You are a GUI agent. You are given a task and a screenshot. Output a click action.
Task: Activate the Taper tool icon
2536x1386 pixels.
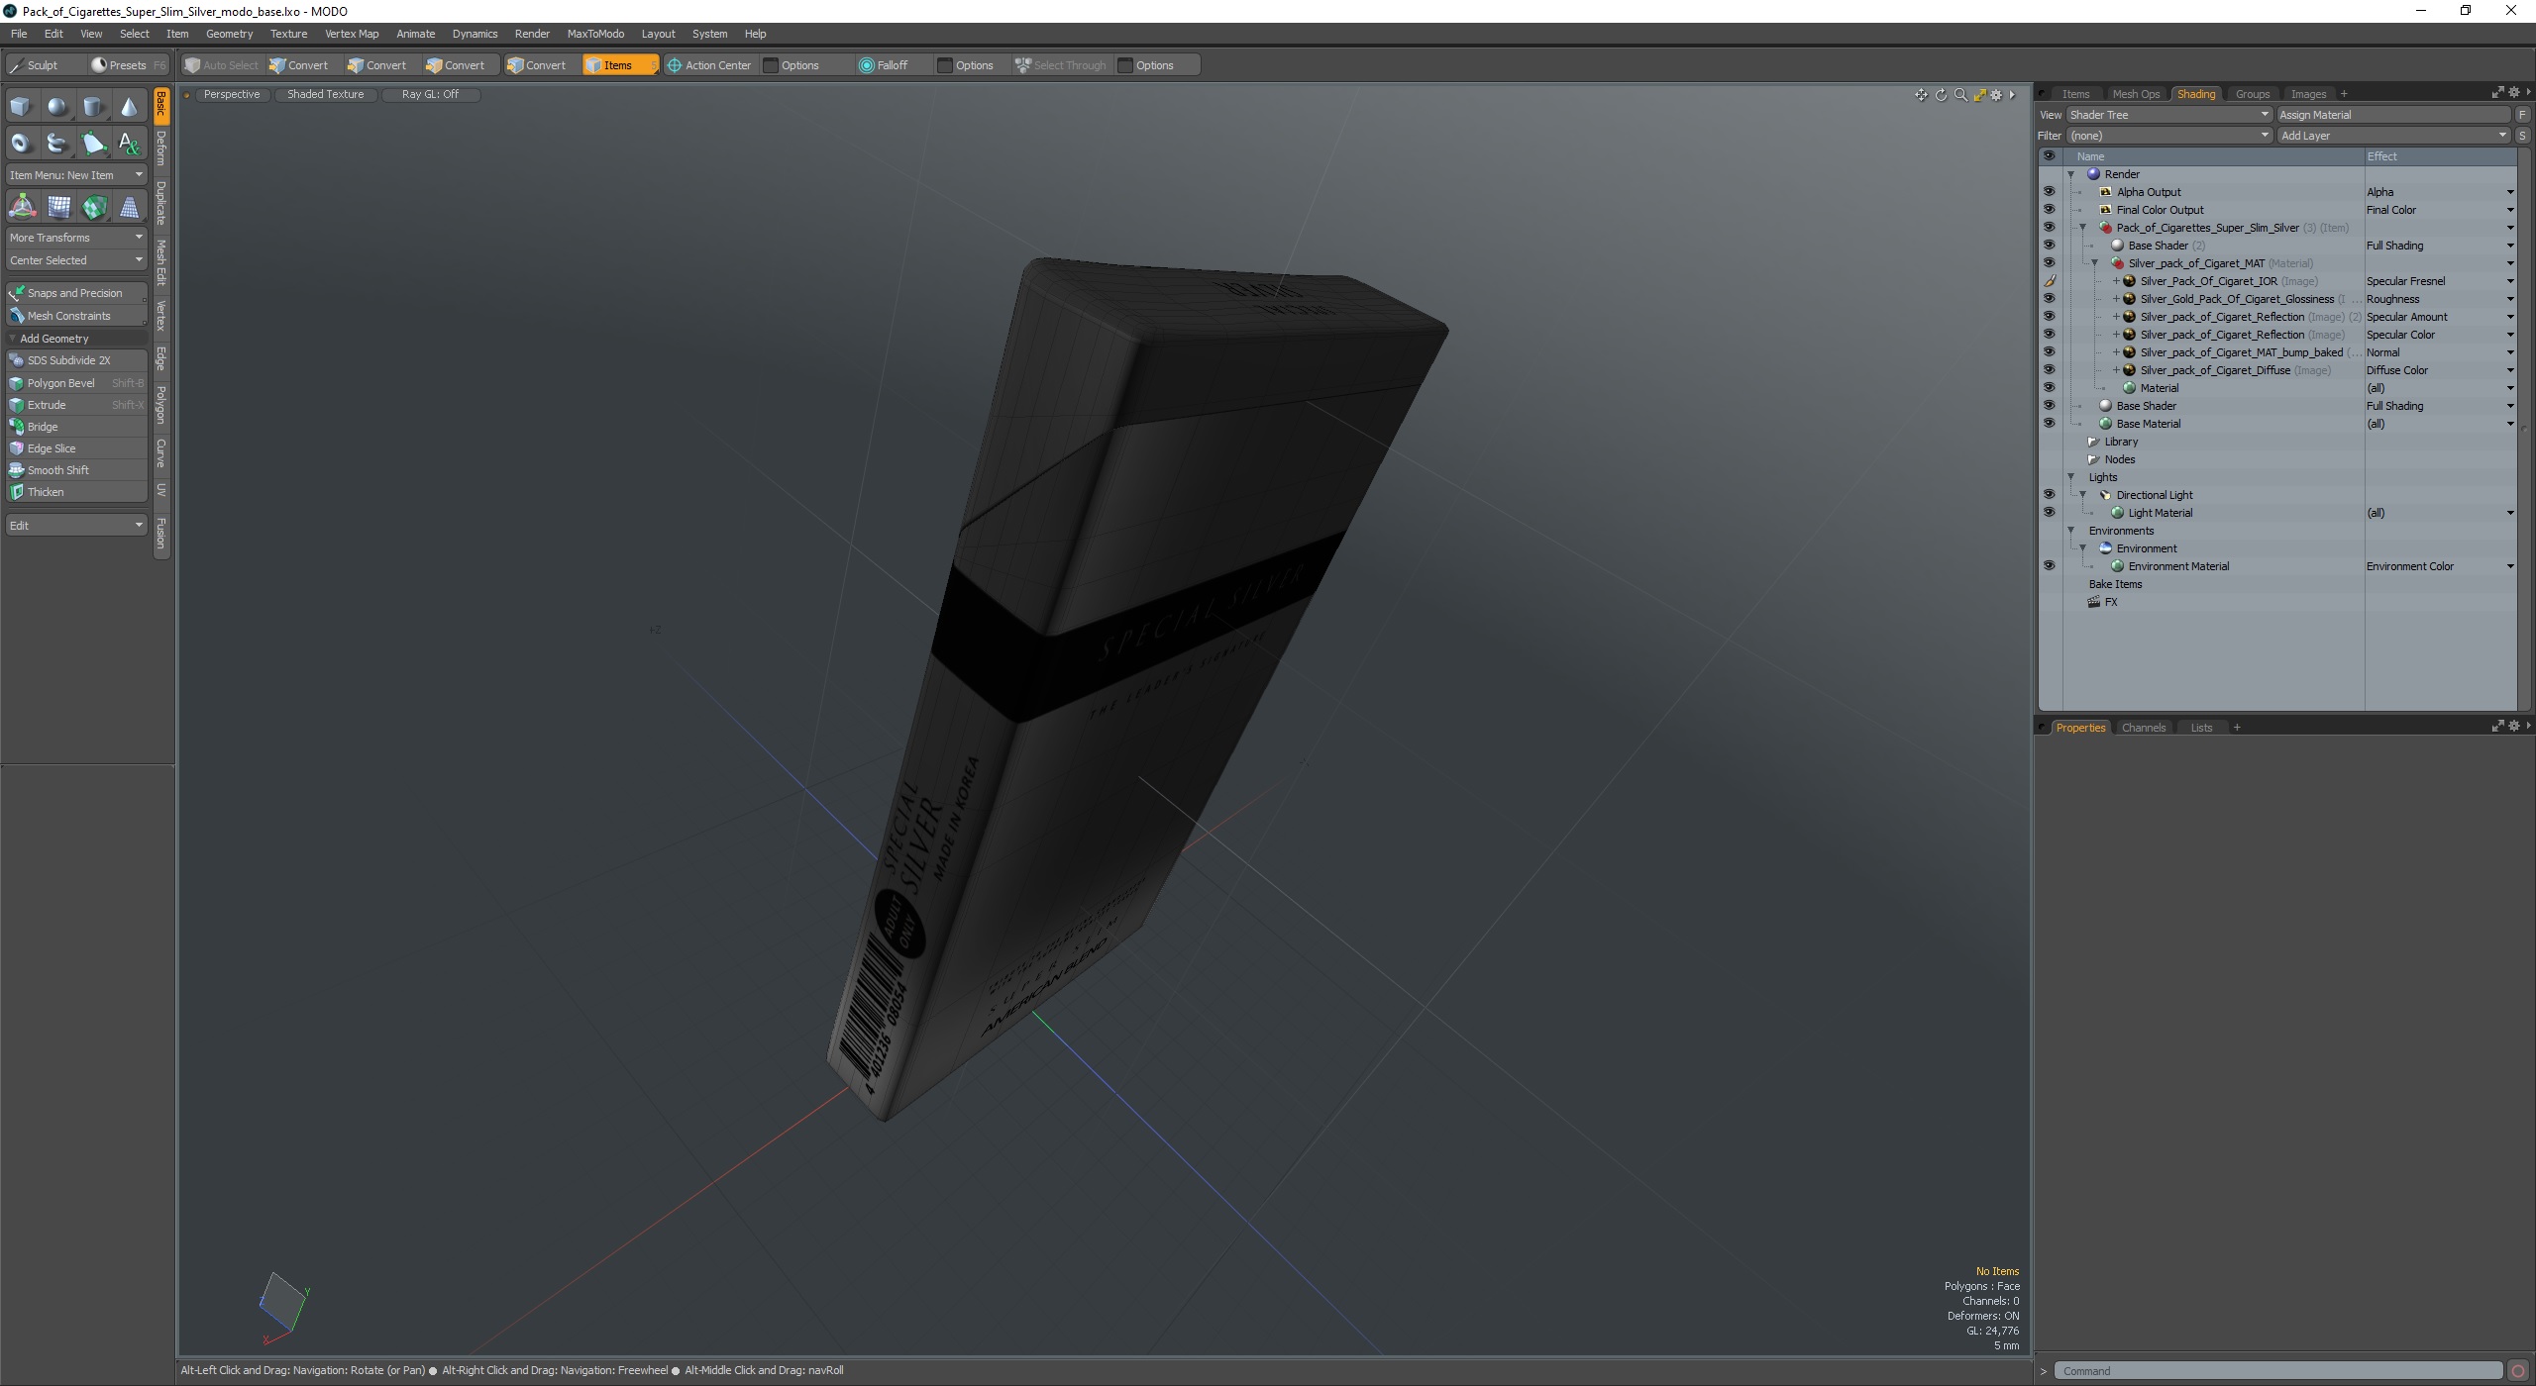[x=130, y=207]
